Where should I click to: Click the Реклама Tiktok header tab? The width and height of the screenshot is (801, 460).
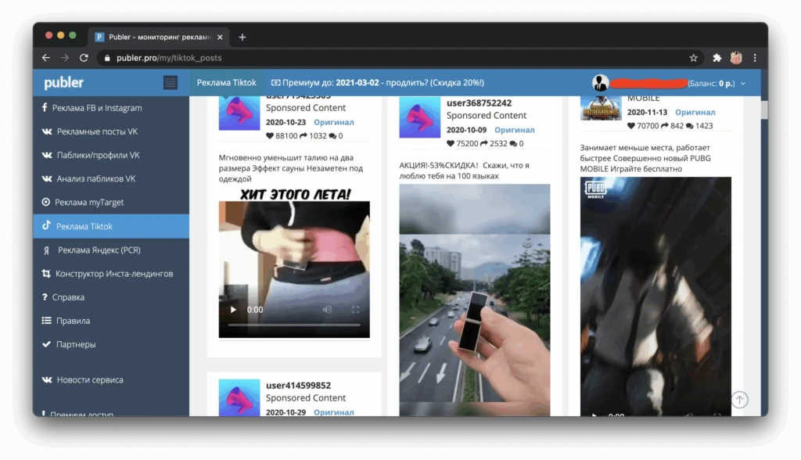tap(226, 83)
